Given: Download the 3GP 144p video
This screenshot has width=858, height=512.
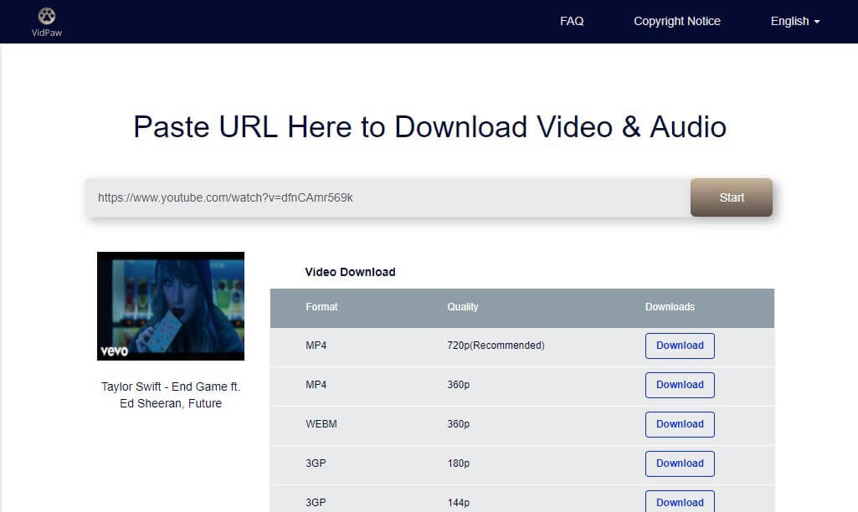Looking at the screenshot, I should tap(680, 502).
